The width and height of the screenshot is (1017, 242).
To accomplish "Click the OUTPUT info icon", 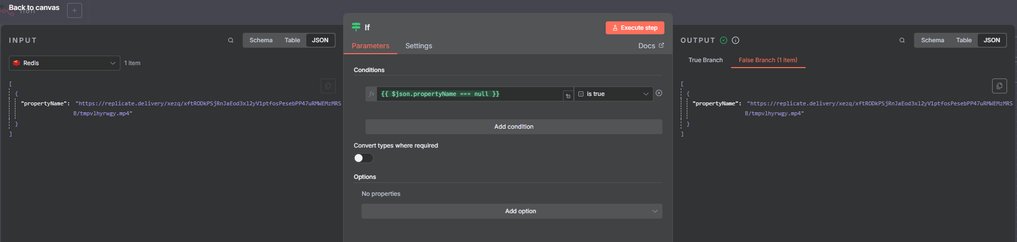I will 736,40.
